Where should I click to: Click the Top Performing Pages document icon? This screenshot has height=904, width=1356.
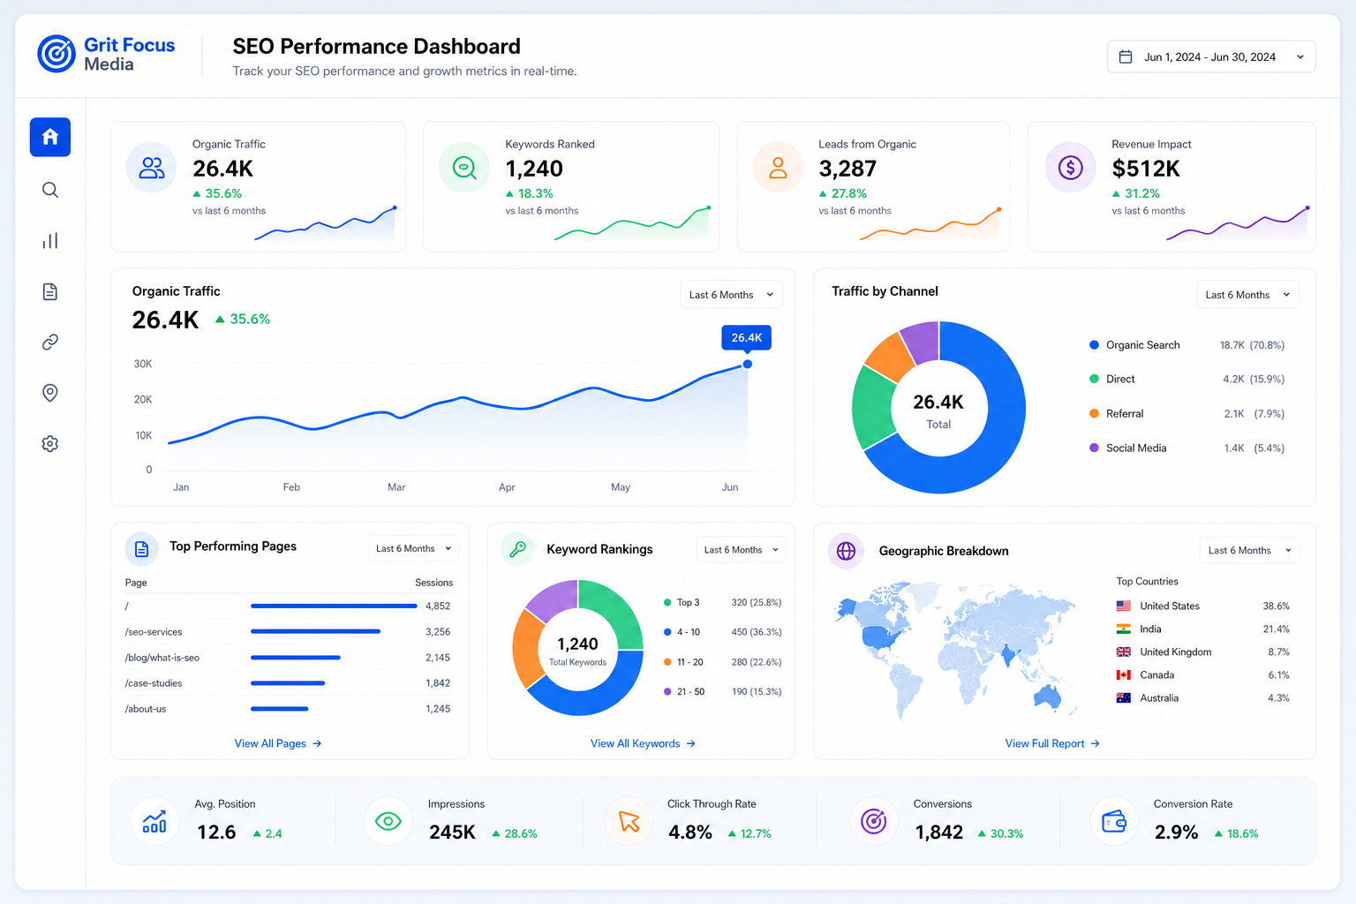(141, 549)
